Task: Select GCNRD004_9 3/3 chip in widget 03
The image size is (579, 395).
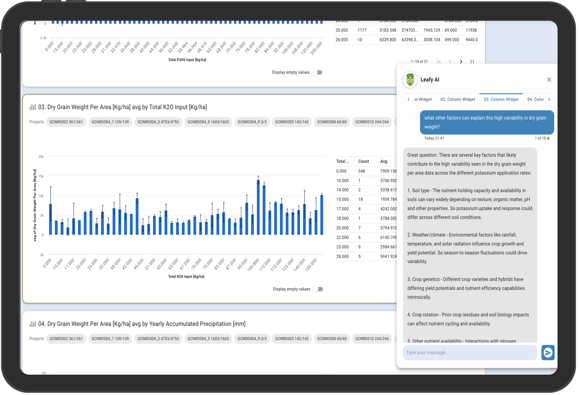Action: pos(252,122)
